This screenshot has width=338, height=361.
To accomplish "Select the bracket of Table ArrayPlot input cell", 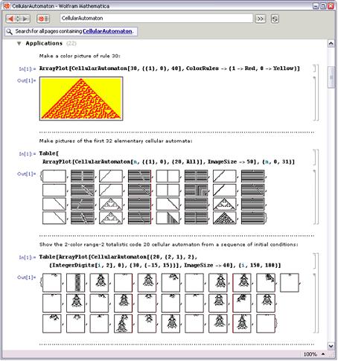I will point(316,157).
